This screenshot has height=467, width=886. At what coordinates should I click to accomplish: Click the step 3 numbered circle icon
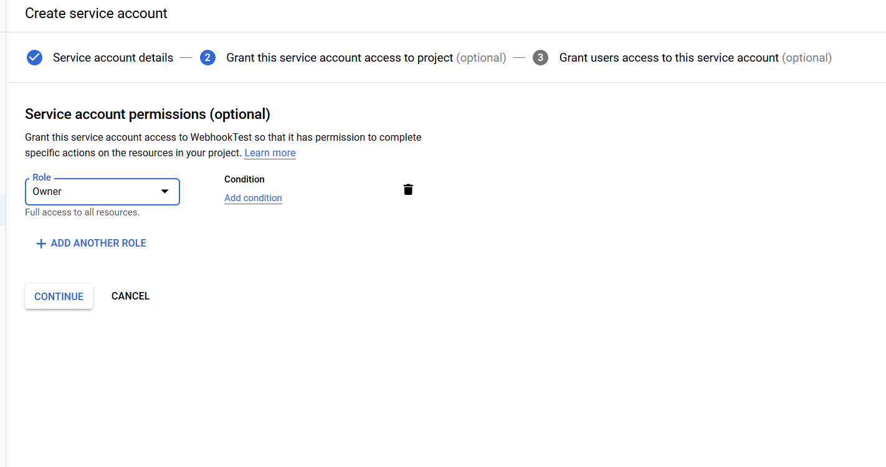coord(540,58)
